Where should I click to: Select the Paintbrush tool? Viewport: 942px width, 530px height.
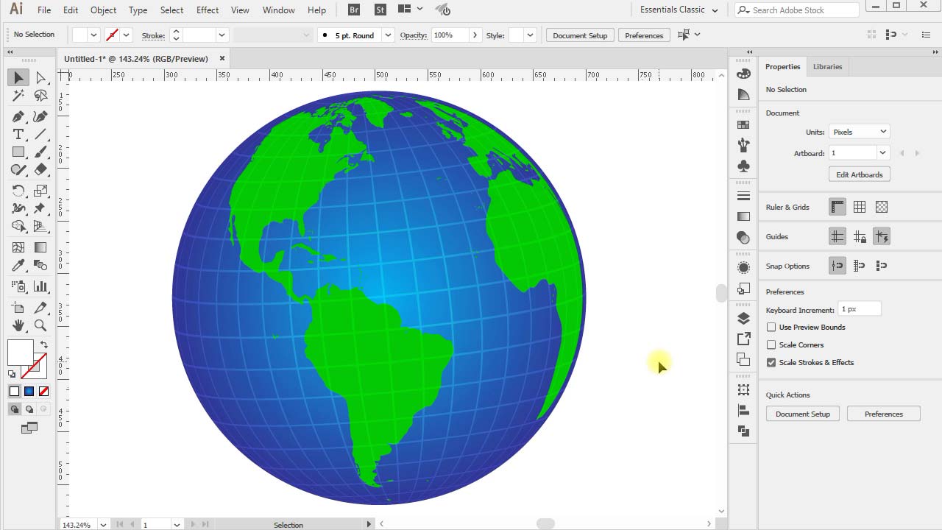coord(40,152)
